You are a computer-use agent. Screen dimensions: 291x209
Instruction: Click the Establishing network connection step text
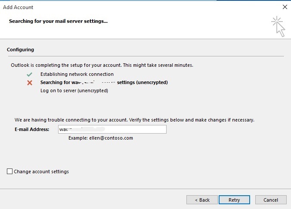pyautogui.click(x=77, y=74)
